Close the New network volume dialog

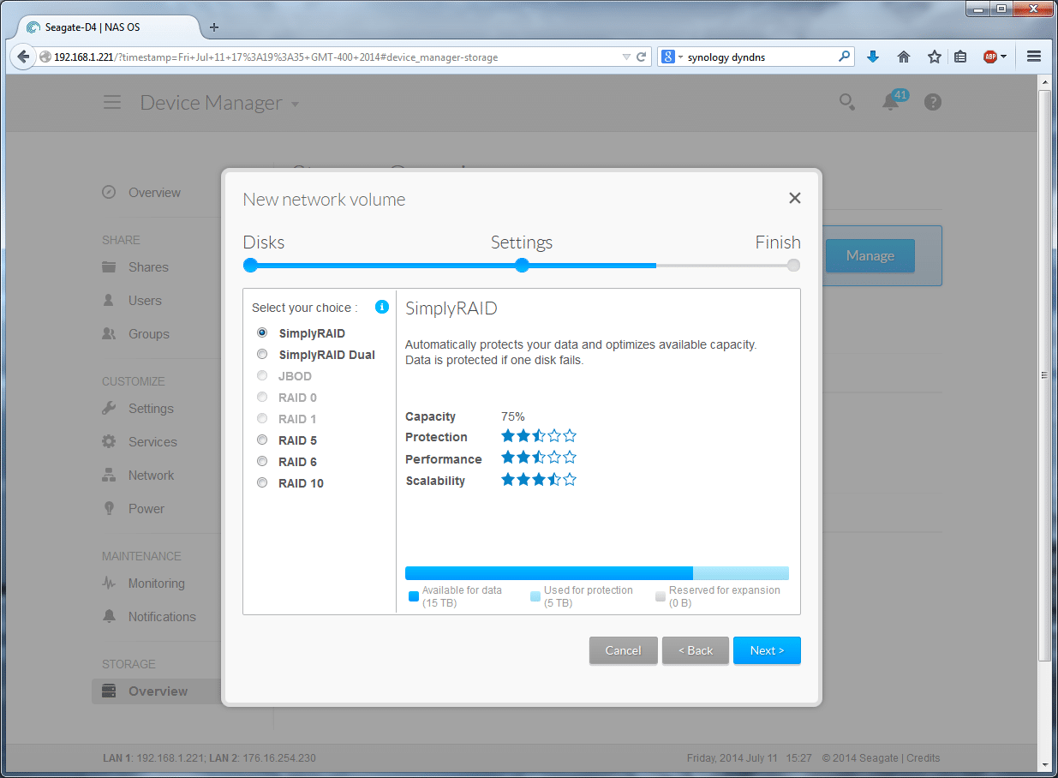tap(795, 198)
